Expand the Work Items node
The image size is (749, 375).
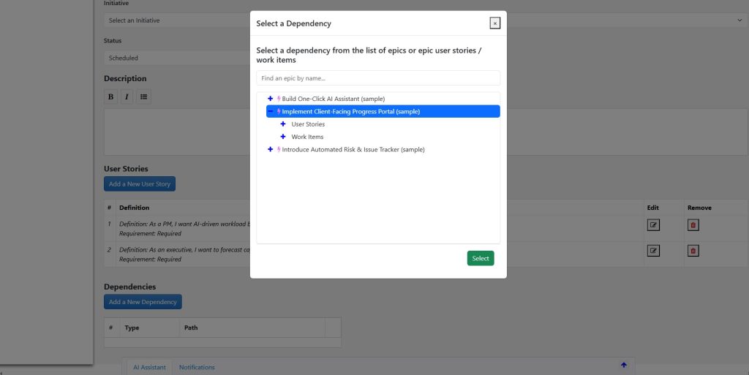[283, 137]
